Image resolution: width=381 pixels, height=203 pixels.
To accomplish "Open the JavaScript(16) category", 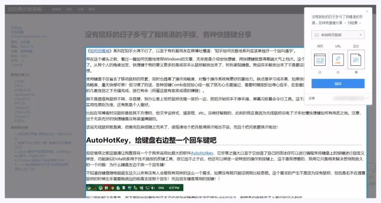I will (x=25, y=94).
